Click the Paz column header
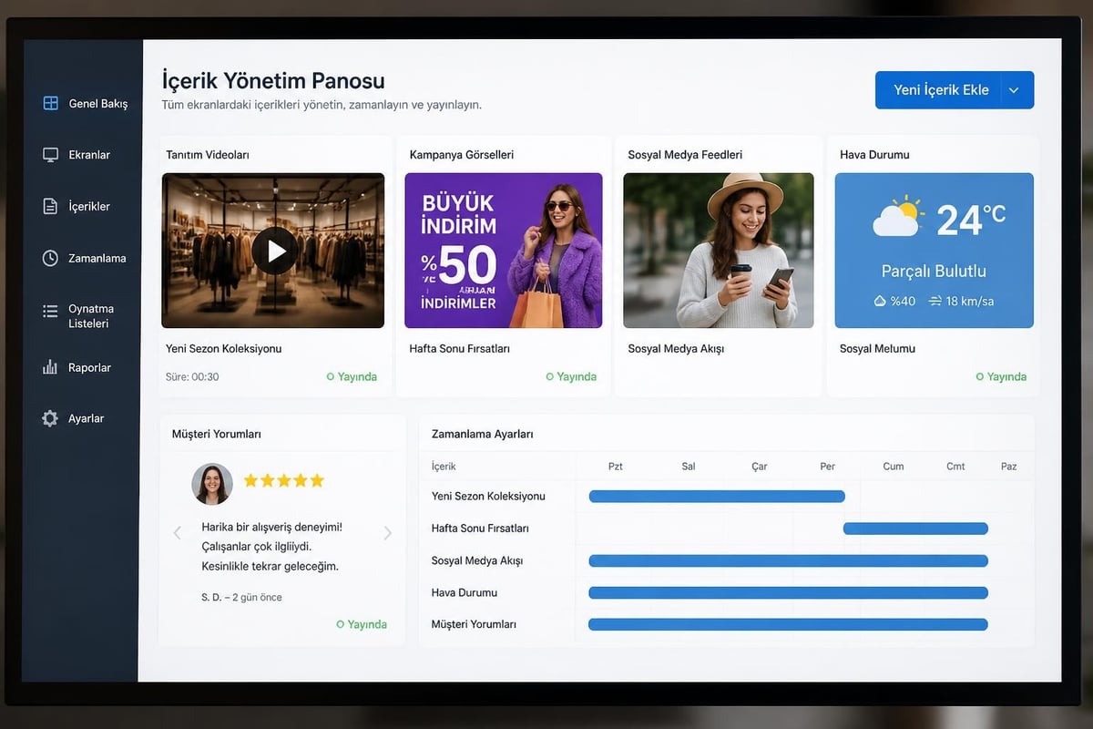This screenshot has height=729, width=1093. 1009,467
